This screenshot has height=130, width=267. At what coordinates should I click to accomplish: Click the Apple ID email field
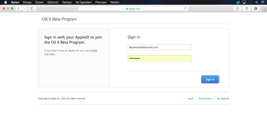coord(159,47)
